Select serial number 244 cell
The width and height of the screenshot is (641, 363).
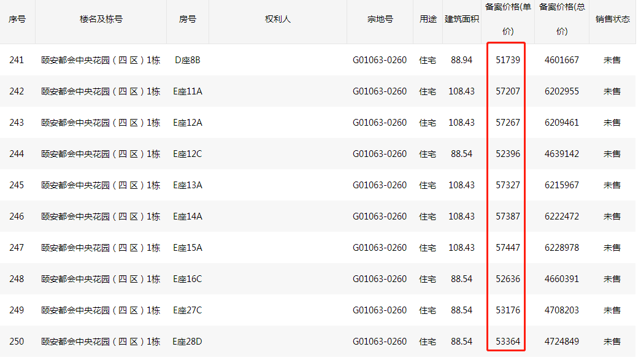[17, 154]
